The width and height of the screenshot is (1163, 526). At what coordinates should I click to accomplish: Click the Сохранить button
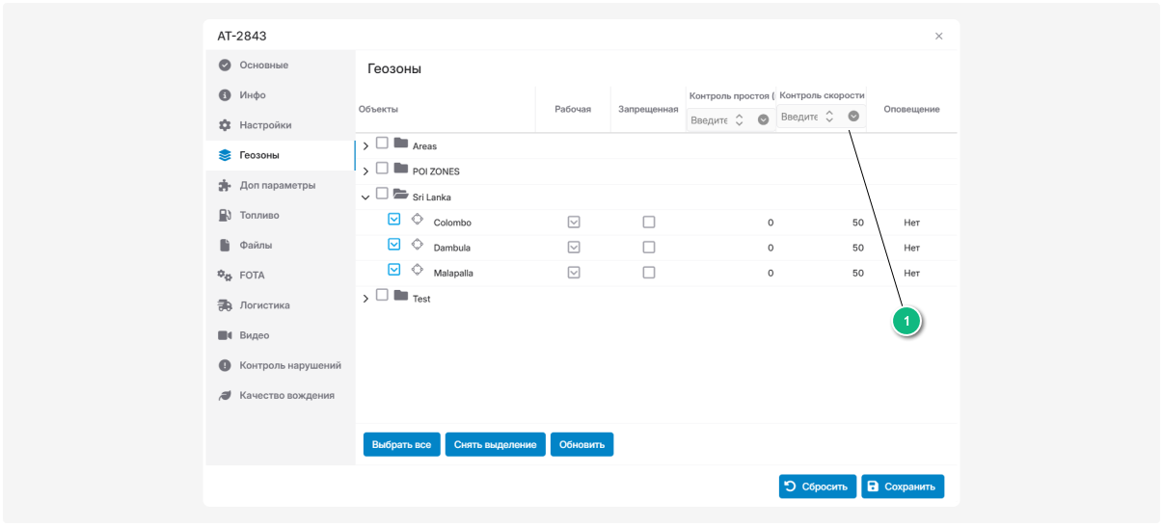click(902, 487)
